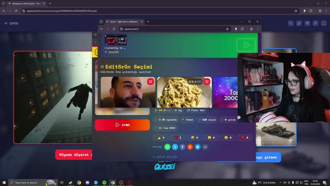Open profile icon in front Chrome window
The width and height of the screenshot is (330, 186).
click(x=251, y=29)
